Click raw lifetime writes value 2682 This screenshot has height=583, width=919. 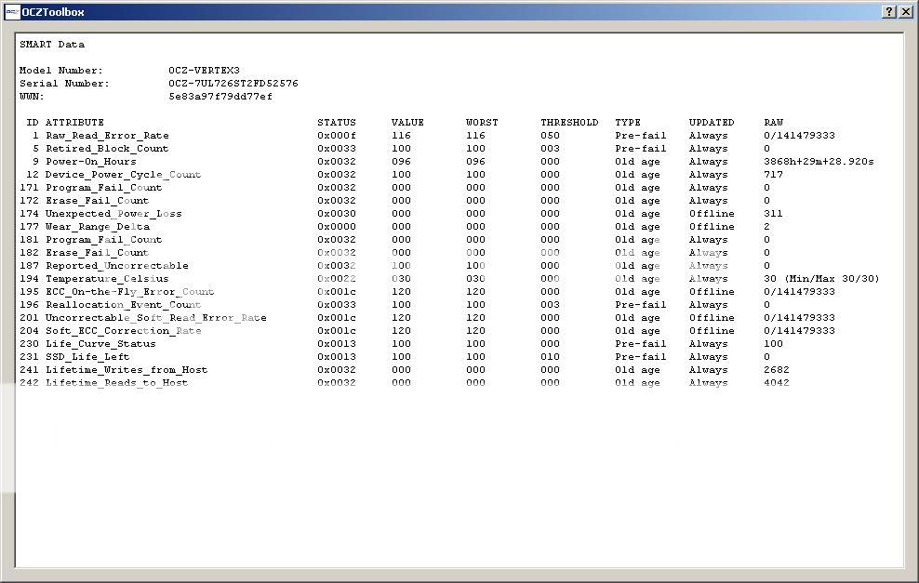(x=777, y=370)
